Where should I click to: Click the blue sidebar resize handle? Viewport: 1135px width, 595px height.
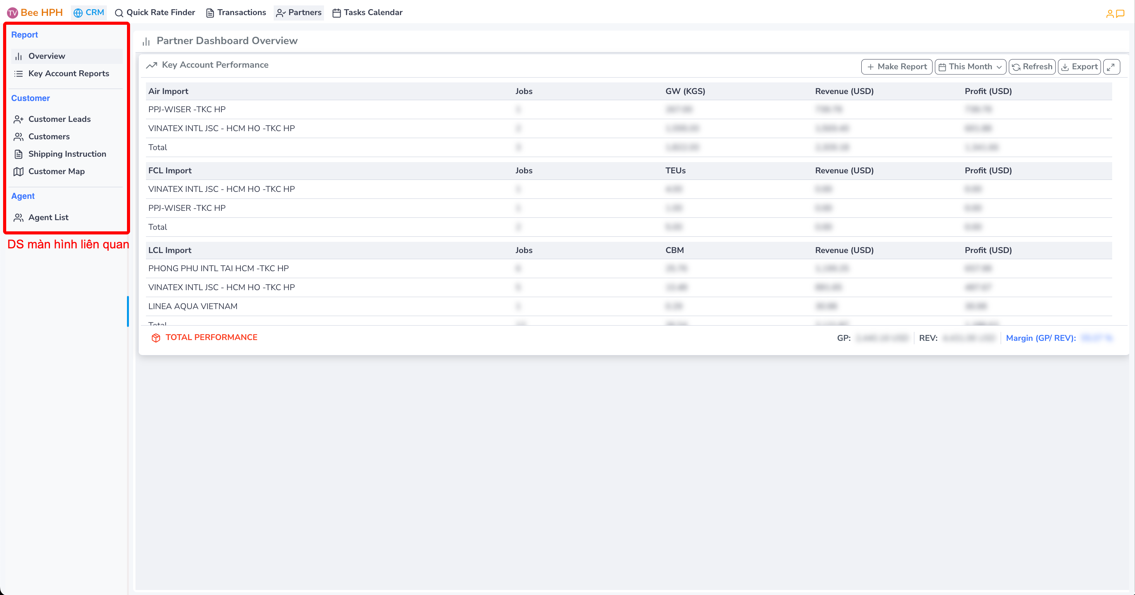pos(128,311)
